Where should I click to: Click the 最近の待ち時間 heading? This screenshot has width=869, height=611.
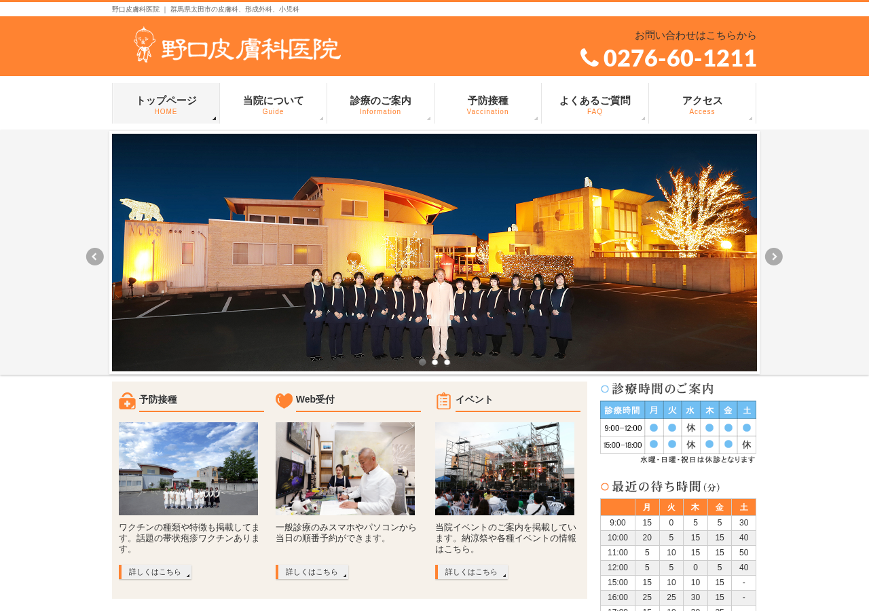(661, 487)
